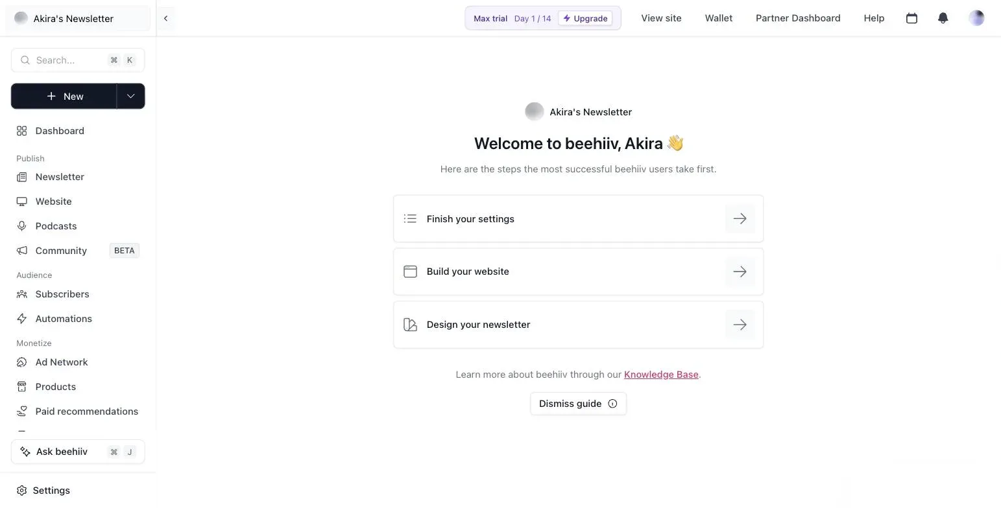
Task: Open the user profile avatar menu
Action: pyautogui.click(x=976, y=18)
